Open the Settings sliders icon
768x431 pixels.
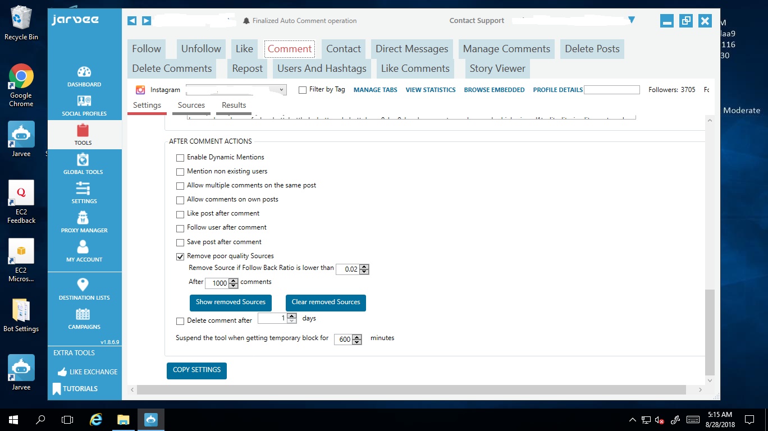(83, 189)
